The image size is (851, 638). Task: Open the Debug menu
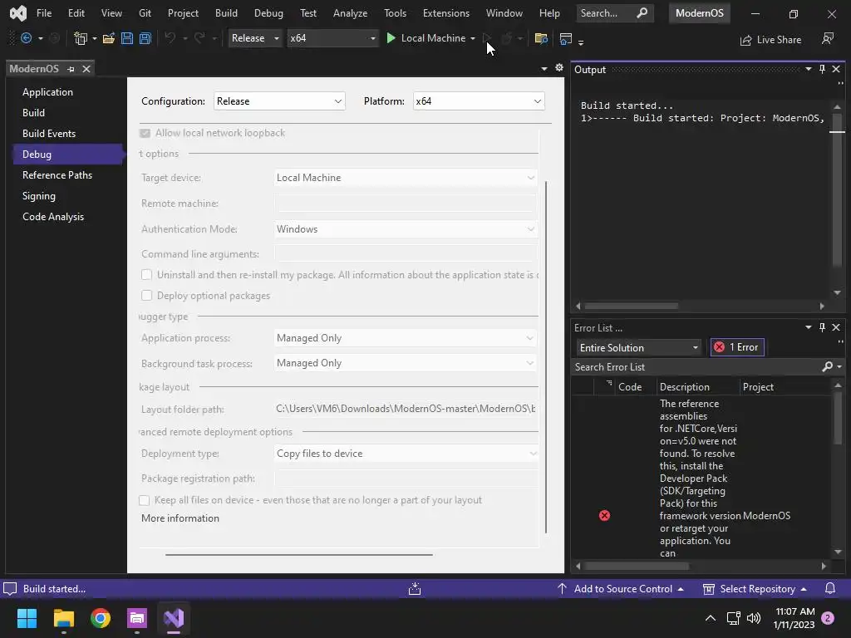[x=268, y=13]
